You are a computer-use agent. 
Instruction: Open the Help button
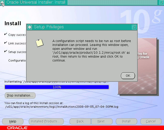(13, 121)
